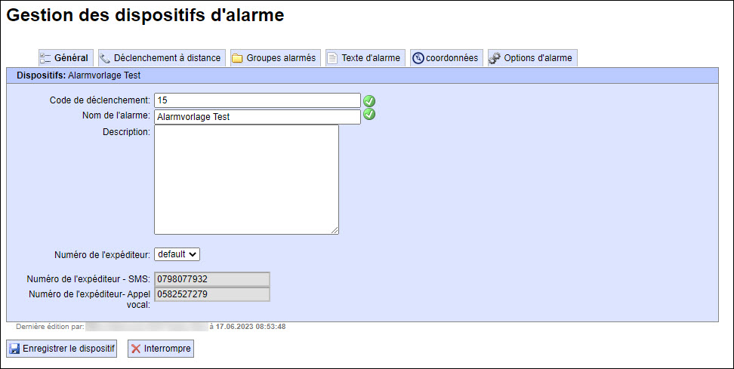Grab the Description textarea resize handle
This screenshot has height=369, width=734.
[x=335, y=230]
